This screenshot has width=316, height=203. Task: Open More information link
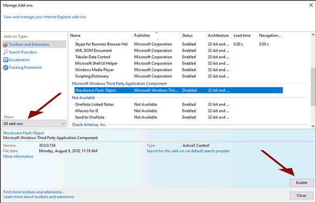click(18, 157)
